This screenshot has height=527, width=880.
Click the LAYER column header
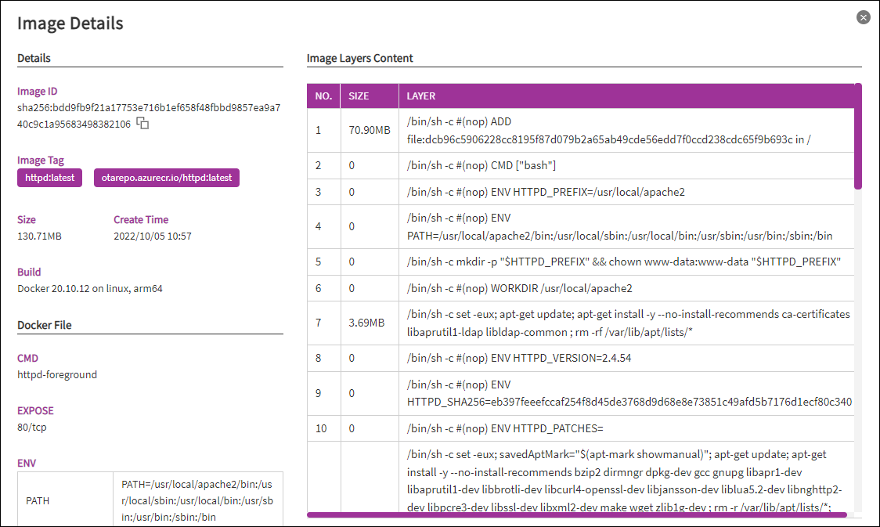(x=421, y=96)
